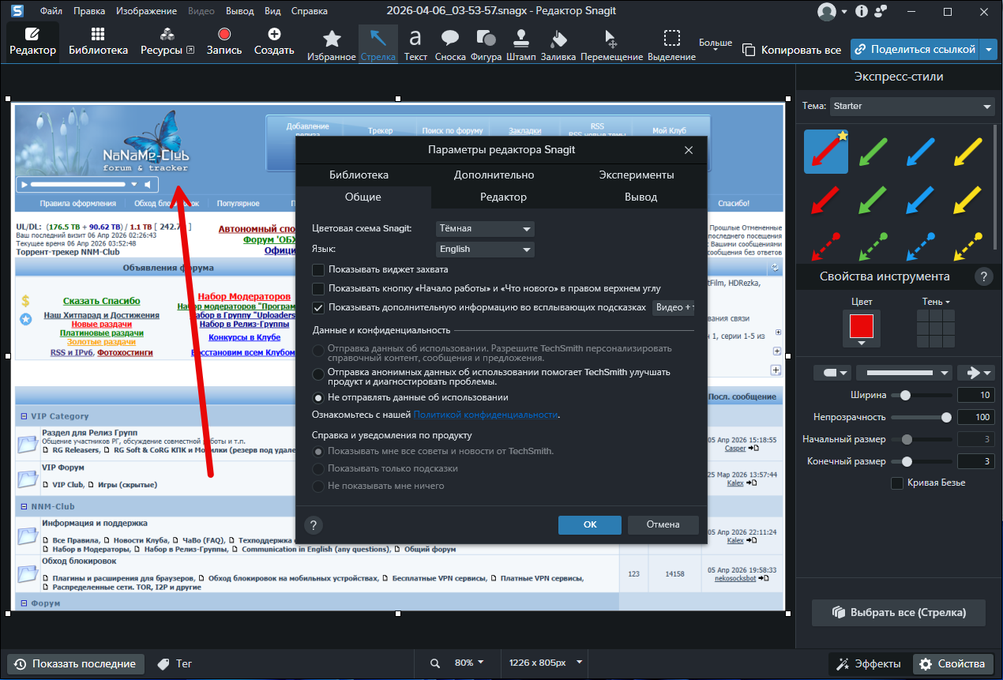The height and width of the screenshot is (680, 1003).
Task: Expand the Тень shadow dropdown
Action: pos(936,302)
